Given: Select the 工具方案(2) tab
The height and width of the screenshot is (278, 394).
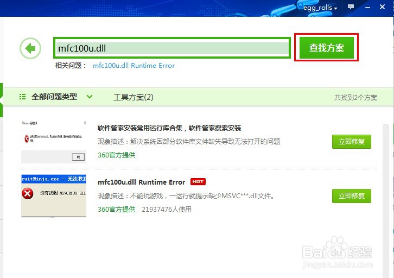Looking at the screenshot, I should (x=133, y=97).
